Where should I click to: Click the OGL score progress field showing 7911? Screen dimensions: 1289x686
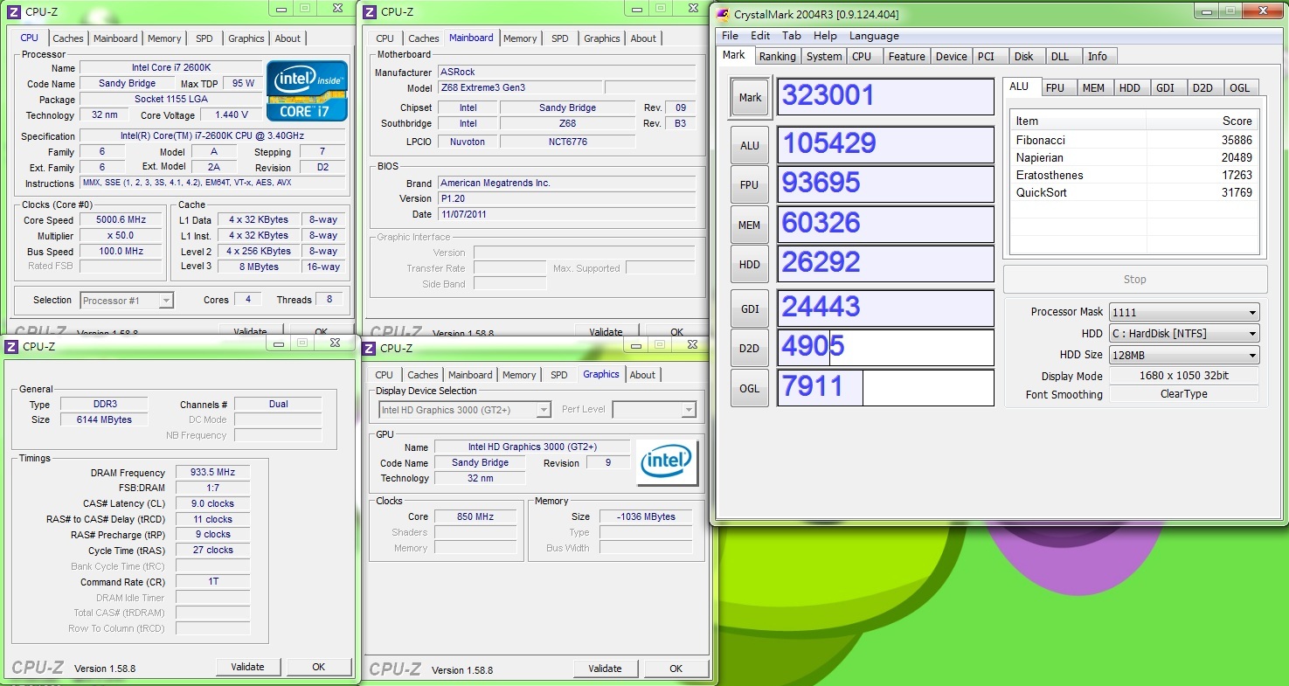pos(885,388)
